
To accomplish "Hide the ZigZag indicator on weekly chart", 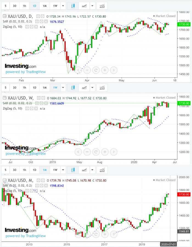I will point(27,108).
